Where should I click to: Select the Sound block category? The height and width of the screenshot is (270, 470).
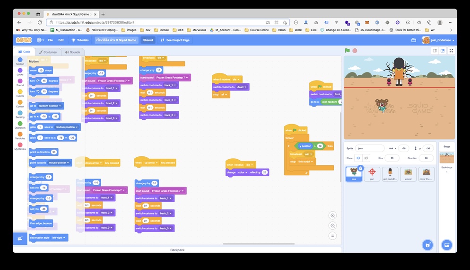click(20, 82)
